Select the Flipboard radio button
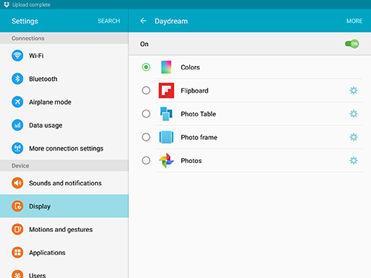The width and height of the screenshot is (371, 278). click(x=146, y=90)
